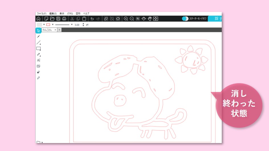Click transparent fill swatch
Screen dimensions: 269x151
pos(40,25)
